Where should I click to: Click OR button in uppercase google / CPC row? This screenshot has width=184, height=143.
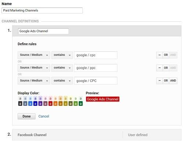click(166, 81)
